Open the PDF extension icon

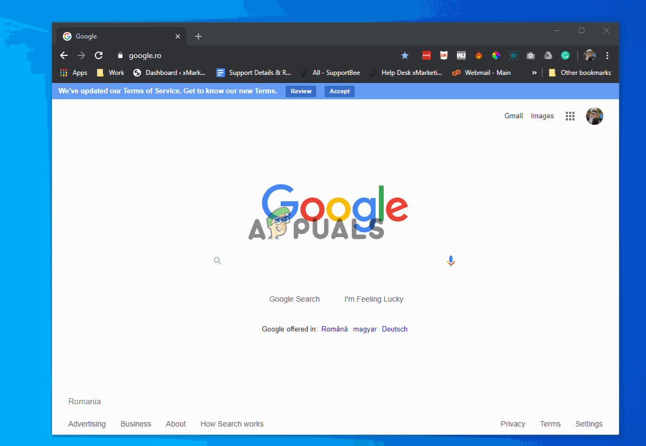click(444, 55)
